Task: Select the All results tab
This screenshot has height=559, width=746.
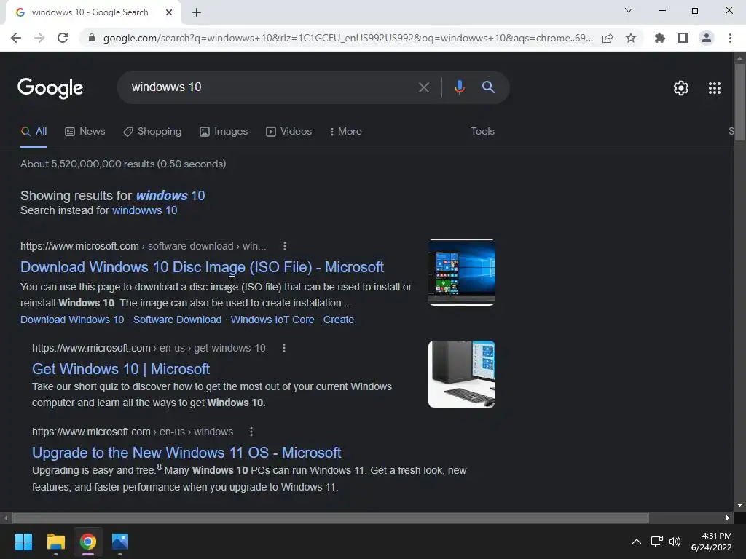Action: (34, 132)
